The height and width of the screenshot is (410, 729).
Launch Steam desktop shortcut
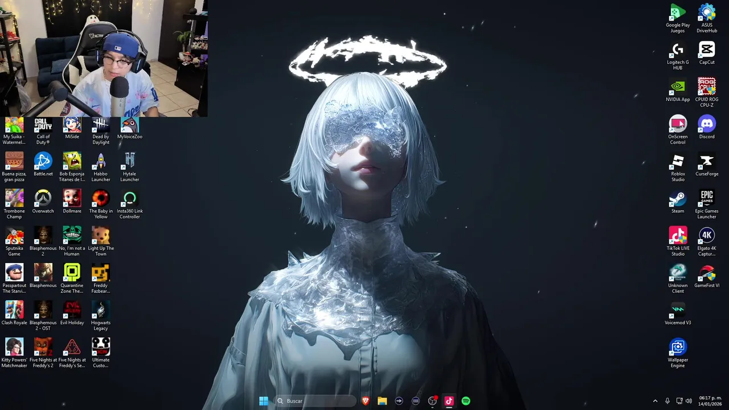pyautogui.click(x=678, y=202)
